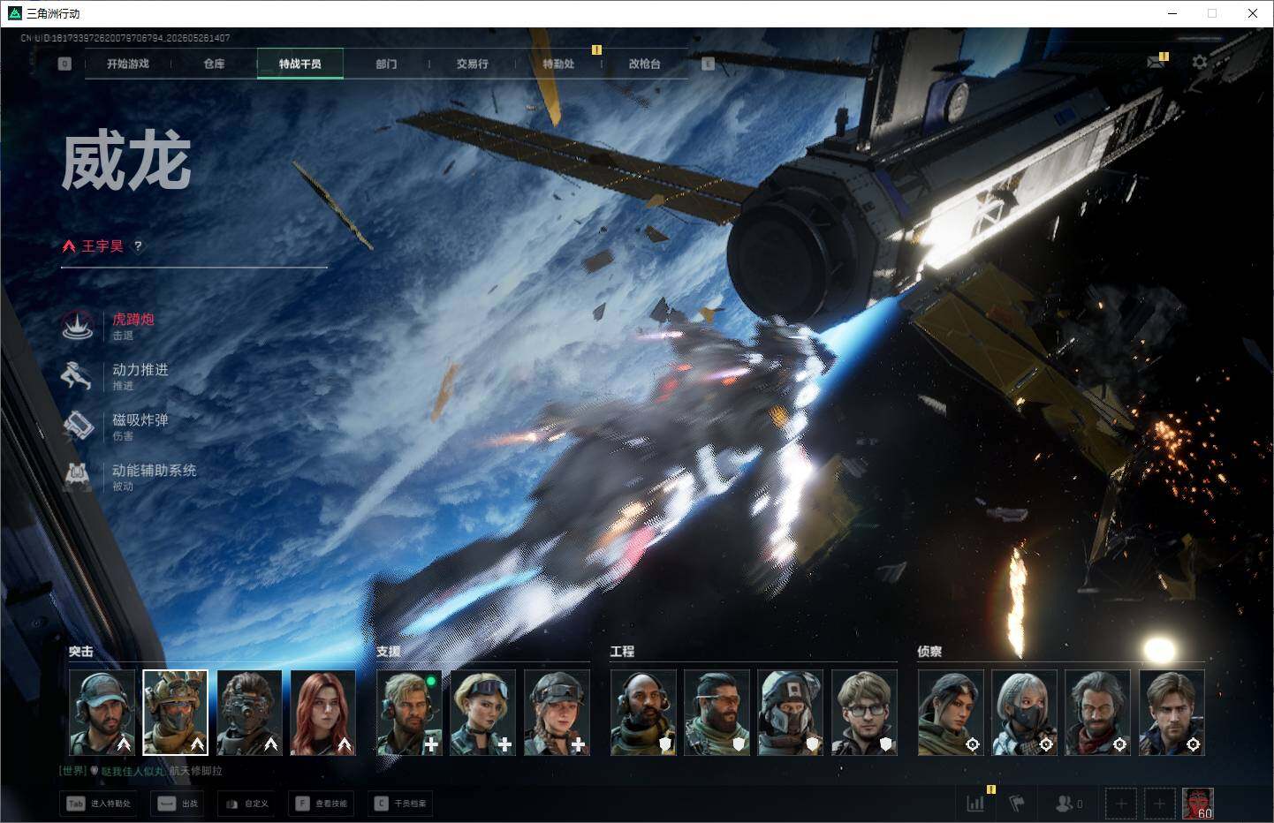Open the 自定义 customize button
Screen dimensions: 1274x823
[x=246, y=804]
